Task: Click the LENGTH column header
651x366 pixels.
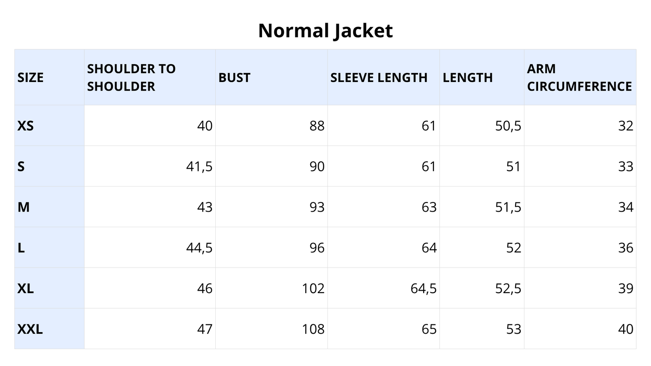Action: click(x=467, y=78)
